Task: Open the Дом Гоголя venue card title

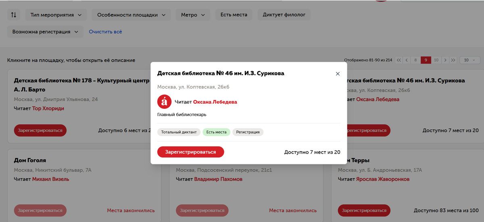Action: [30, 160]
